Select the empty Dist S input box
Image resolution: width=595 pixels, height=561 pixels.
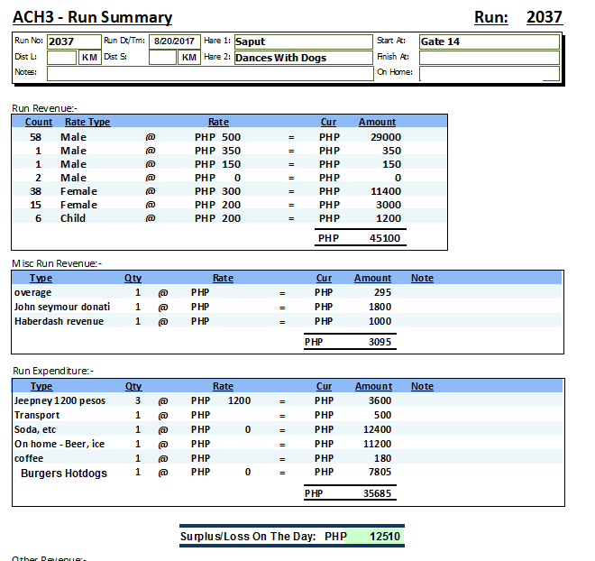point(162,58)
